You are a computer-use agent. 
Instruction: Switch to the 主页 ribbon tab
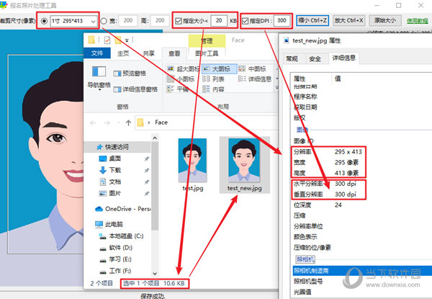123,53
